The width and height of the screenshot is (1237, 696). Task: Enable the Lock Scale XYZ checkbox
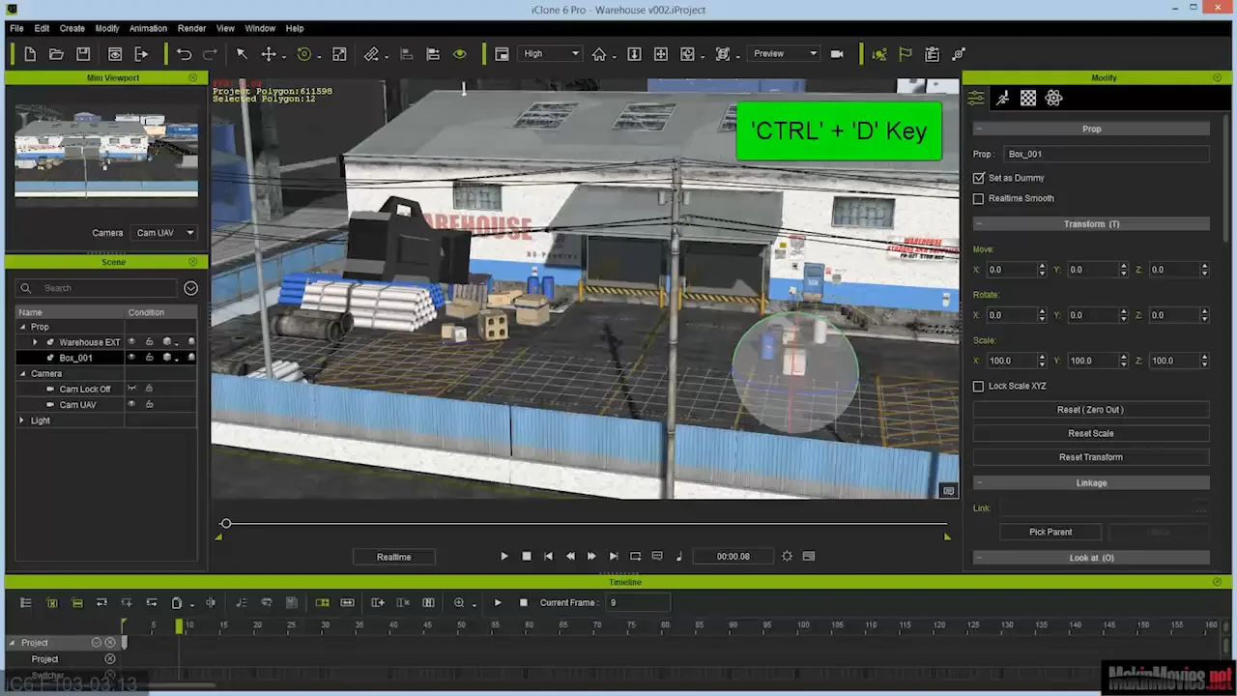click(978, 386)
